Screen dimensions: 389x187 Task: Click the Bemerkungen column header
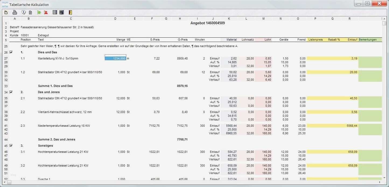pyautogui.click(x=368, y=40)
